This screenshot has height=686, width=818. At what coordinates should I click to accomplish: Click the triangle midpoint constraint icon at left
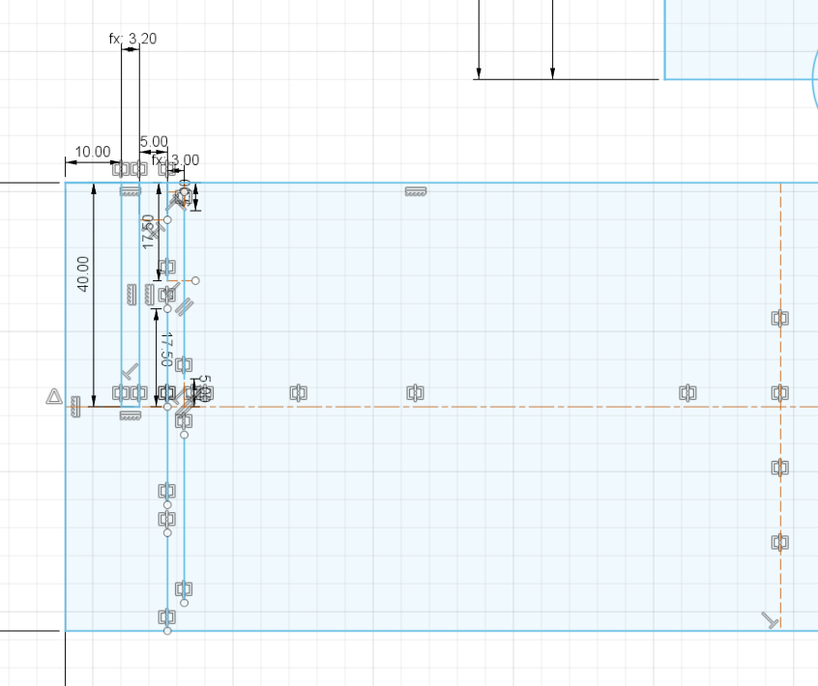[x=54, y=396]
